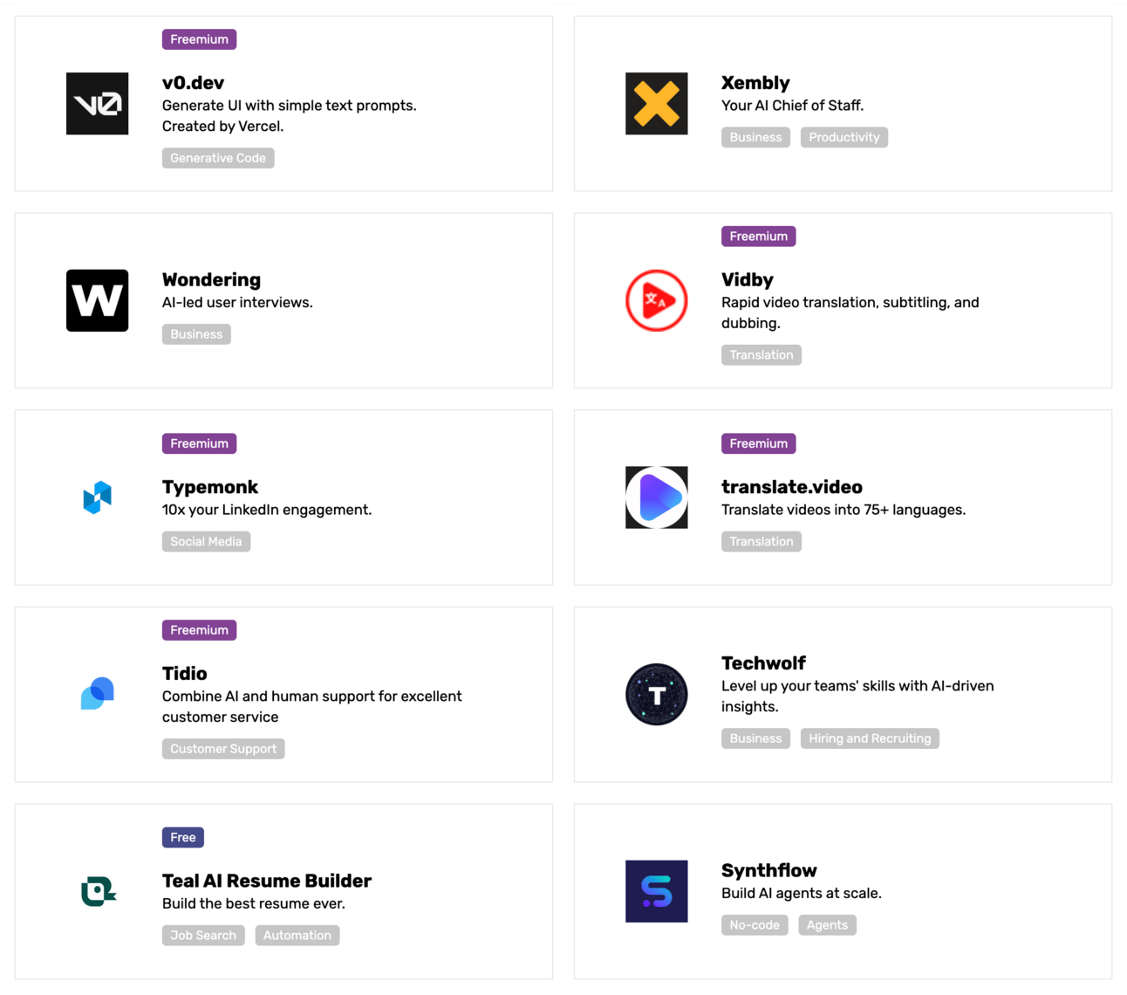The image size is (1127, 995).
Task: Click 'Build the best resume ever.' text
Action: click(x=254, y=903)
